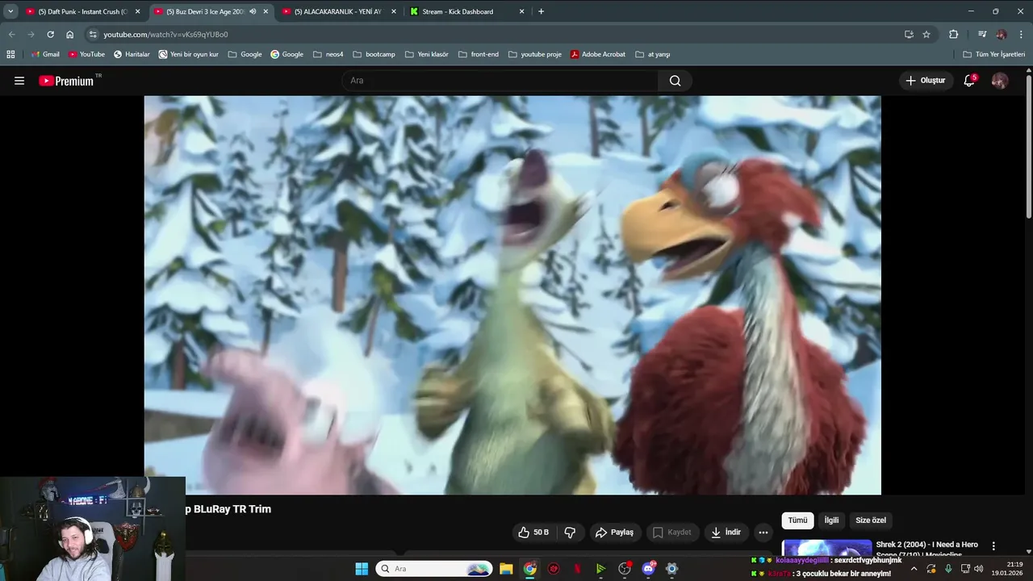Image resolution: width=1033 pixels, height=581 pixels.
Task: Expand youtube proje bookmark folder
Action: coord(534,54)
